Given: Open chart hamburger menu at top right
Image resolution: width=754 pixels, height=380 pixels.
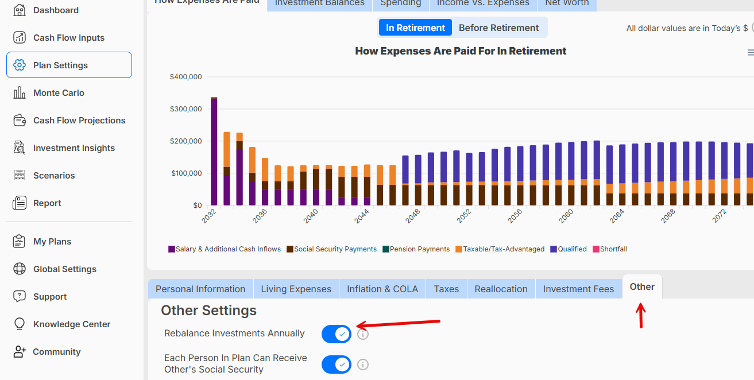Looking at the screenshot, I should click(x=750, y=52).
